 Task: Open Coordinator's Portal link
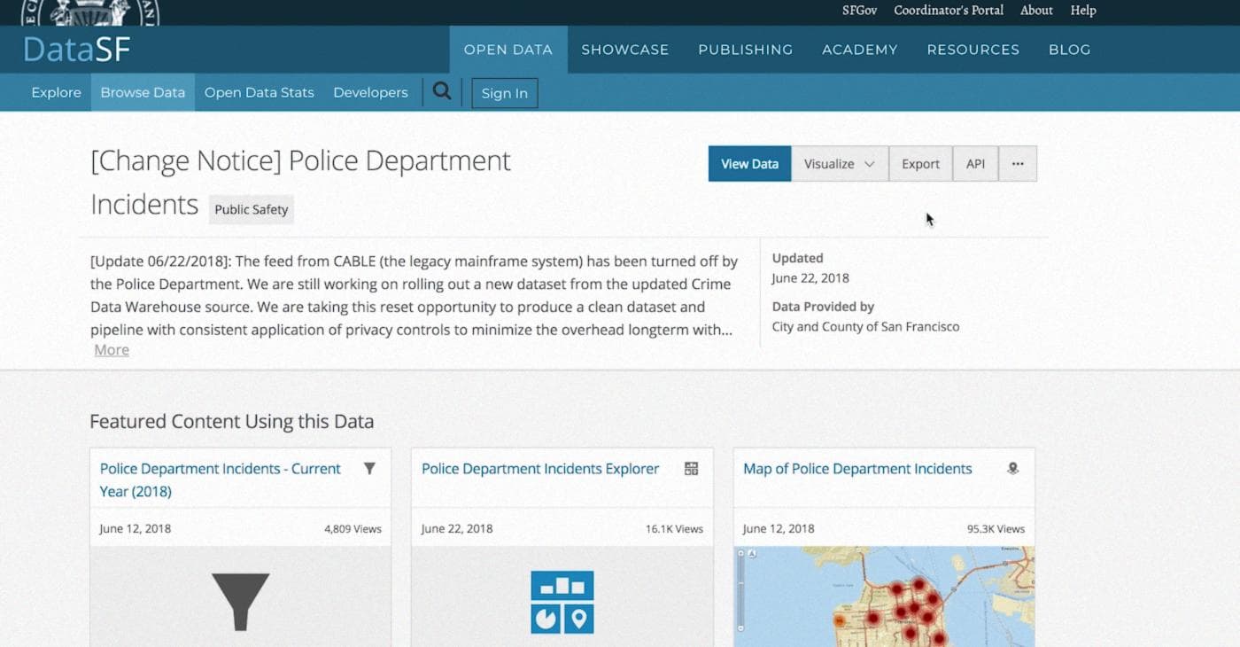(x=949, y=11)
